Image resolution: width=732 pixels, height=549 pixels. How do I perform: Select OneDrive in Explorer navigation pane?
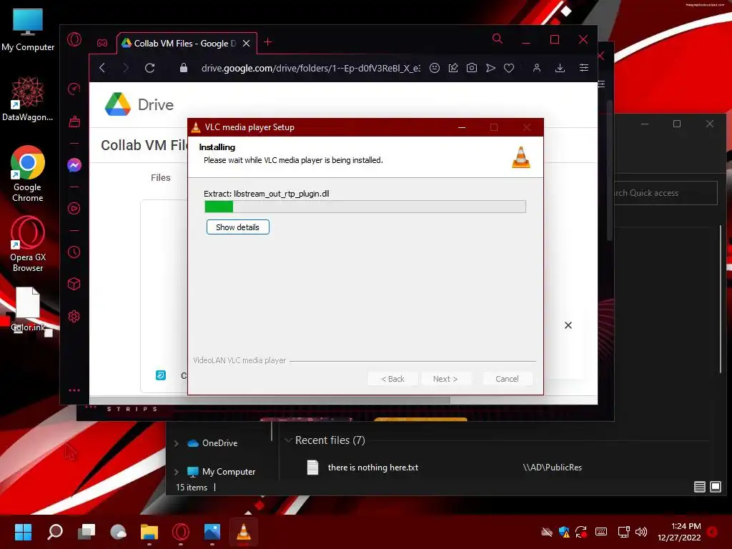[220, 443]
